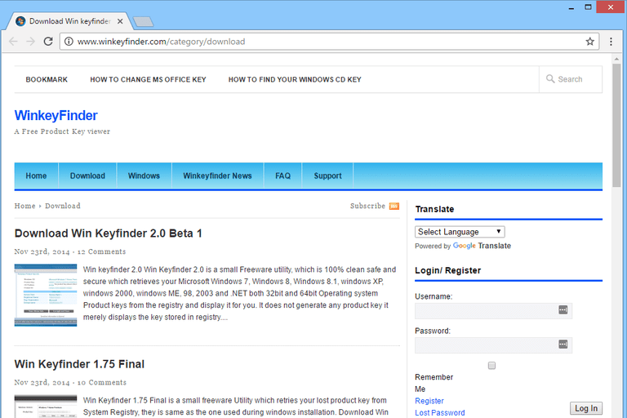
Task: Click the 12 Comments link
Action: 101,251
